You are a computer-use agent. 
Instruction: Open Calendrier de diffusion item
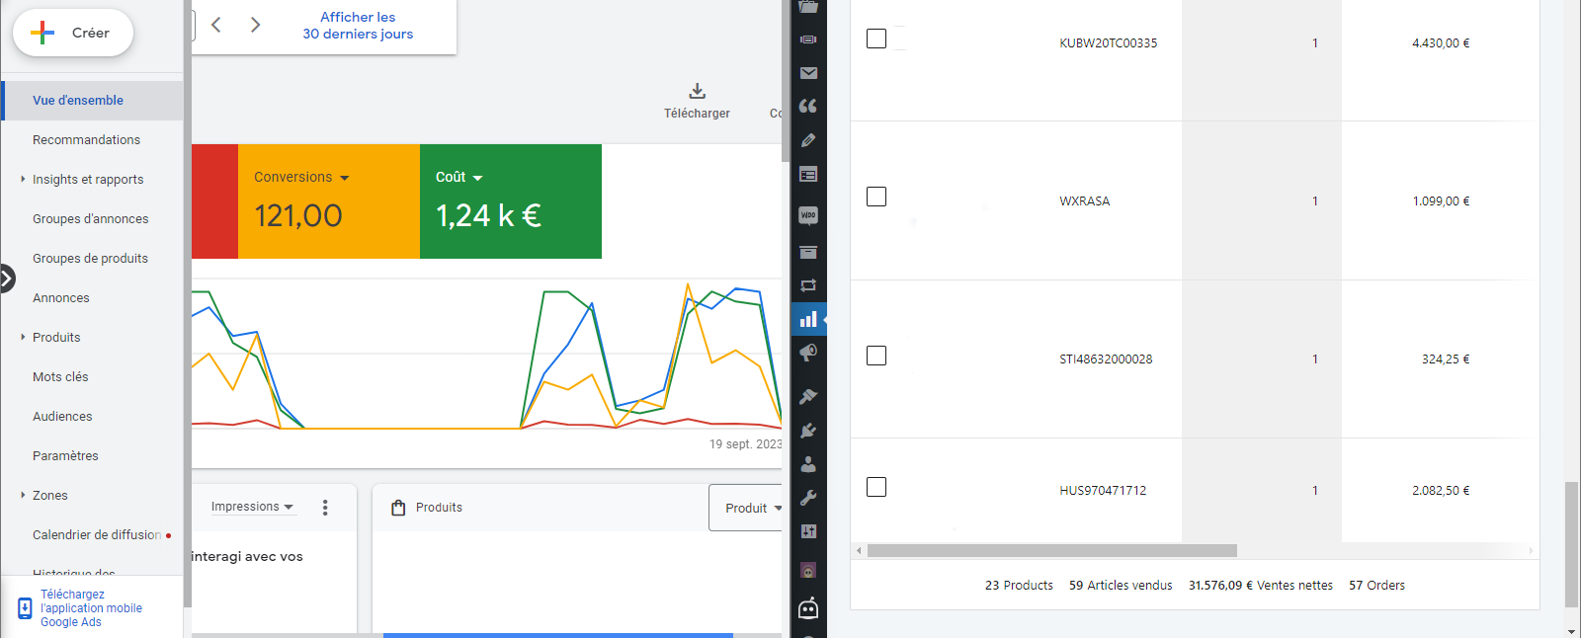coord(97,535)
